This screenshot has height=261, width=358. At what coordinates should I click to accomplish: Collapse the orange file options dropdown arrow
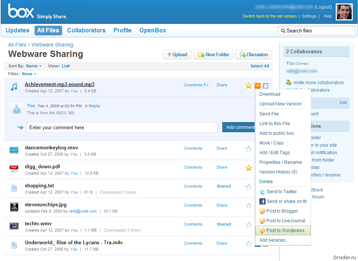pyautogui.click(x=258, y=86)
